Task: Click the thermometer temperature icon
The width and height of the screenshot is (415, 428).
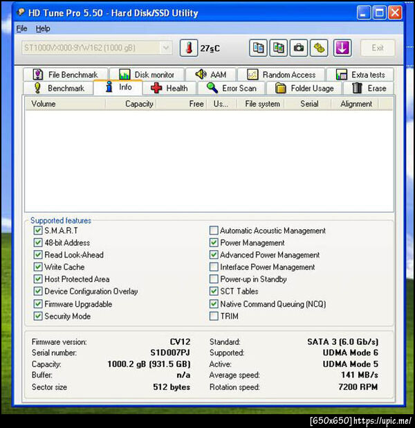Action: coord(188,48)
